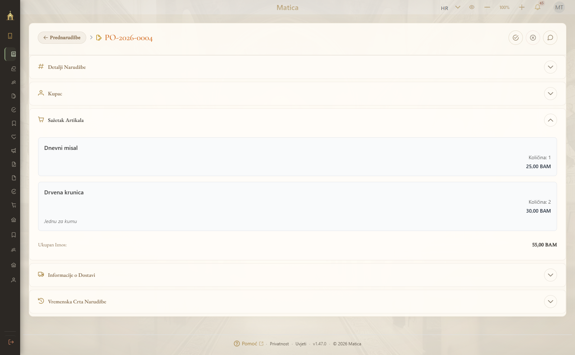Open the single user profile sidebar icon
This screenshot has width=575, height=355.
[14, 280]
